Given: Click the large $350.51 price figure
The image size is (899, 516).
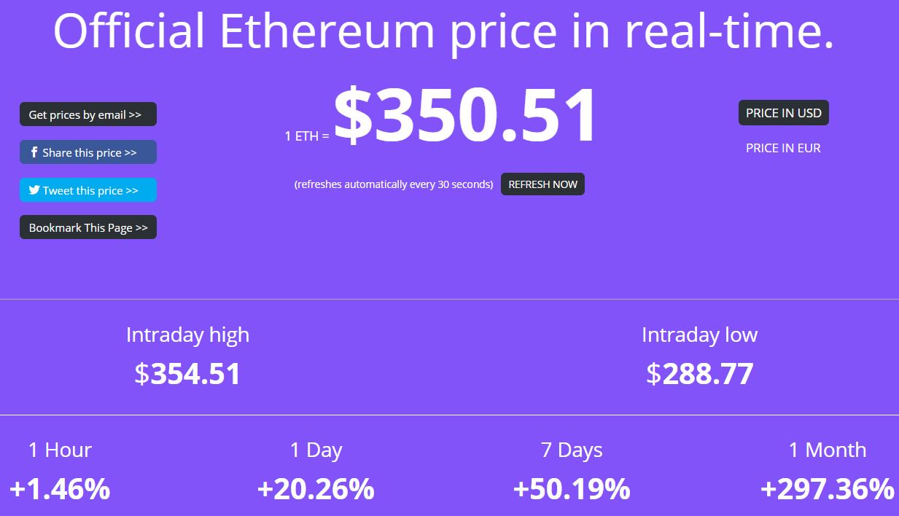Looking at the screenshot, I should coord(465,117).
